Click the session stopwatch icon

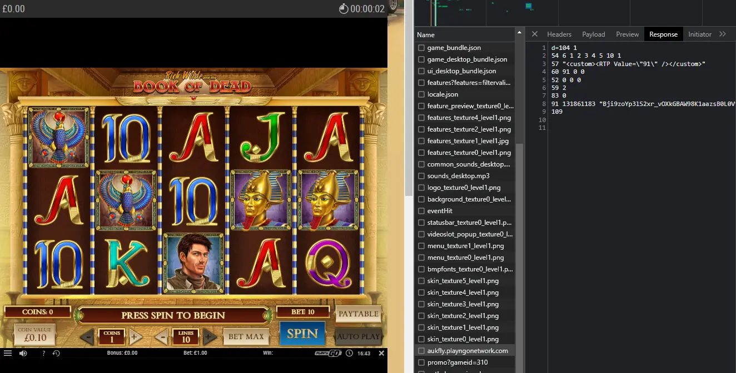pyautogui.click(x=344, y=9)
